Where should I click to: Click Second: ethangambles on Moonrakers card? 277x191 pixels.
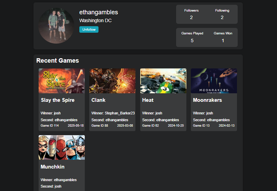click(x=211, y=120)
